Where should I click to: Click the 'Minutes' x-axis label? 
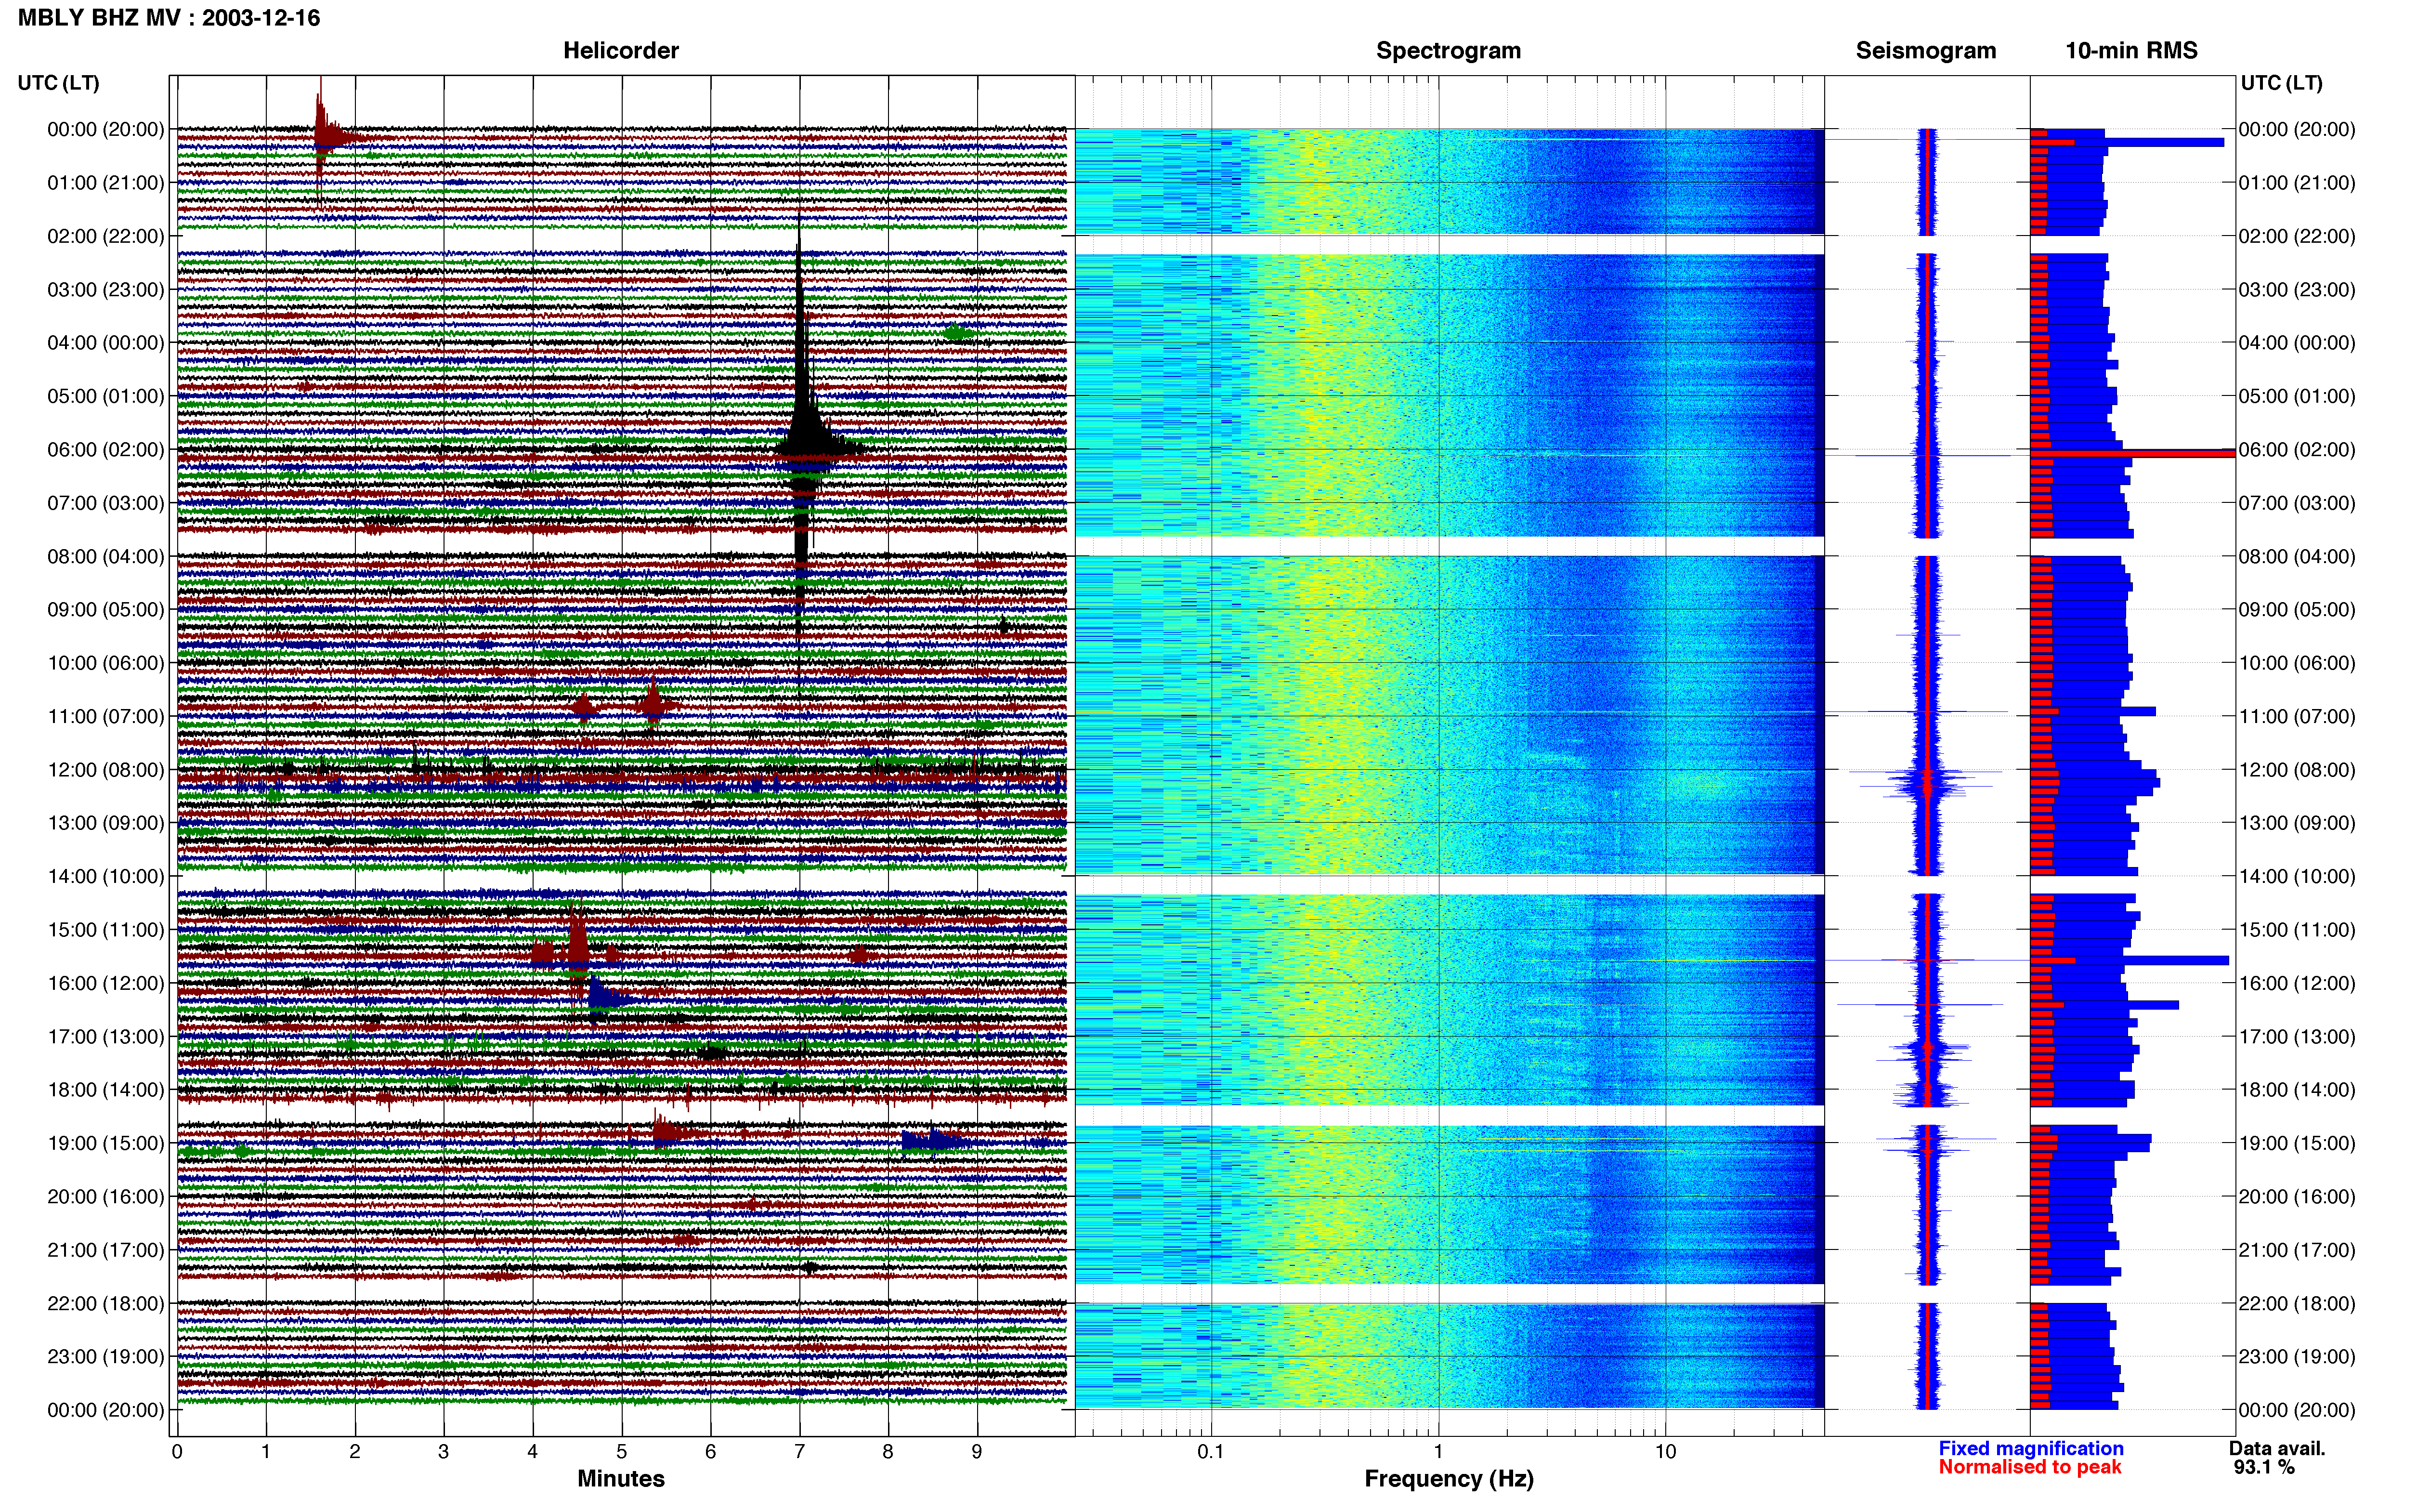point(621,1478)
